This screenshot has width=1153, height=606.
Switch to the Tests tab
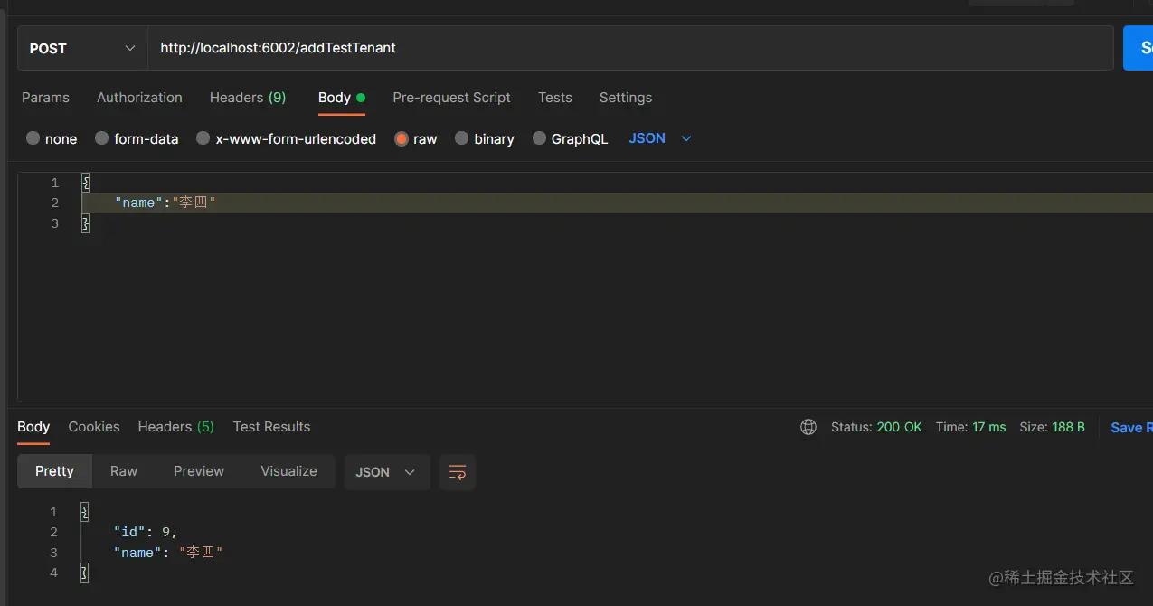click(x=555, y=98)
